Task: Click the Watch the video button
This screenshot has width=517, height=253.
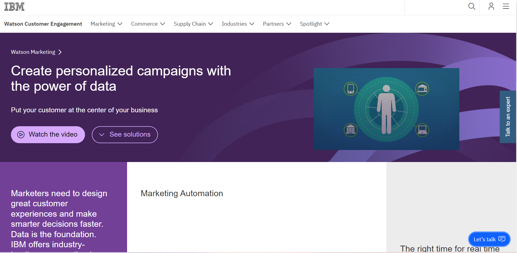Action: click(x=48, y=134)
